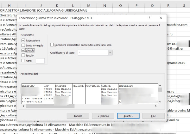Select column I header in spreadsheet

(x=25, y=5)
